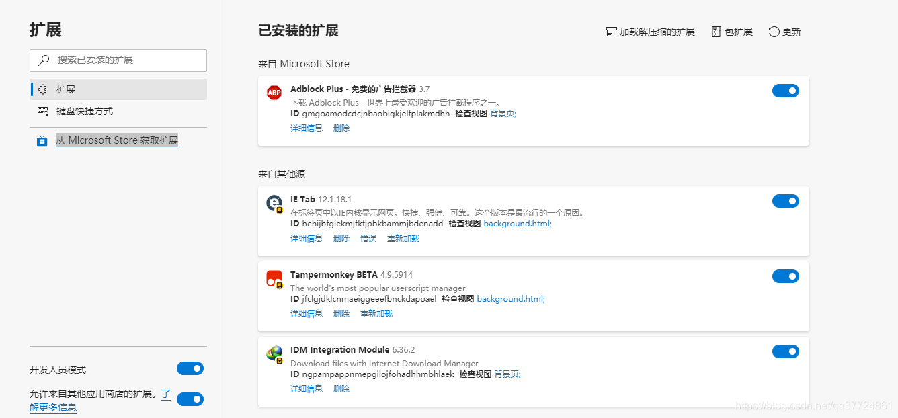Open 从 Microsoft Store 获取扩展 link

tap(117, 140)
